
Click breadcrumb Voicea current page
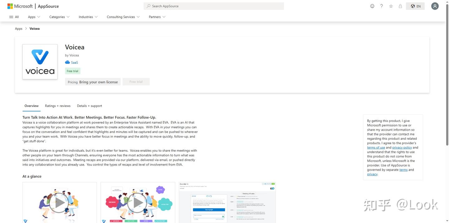[35, 29]
